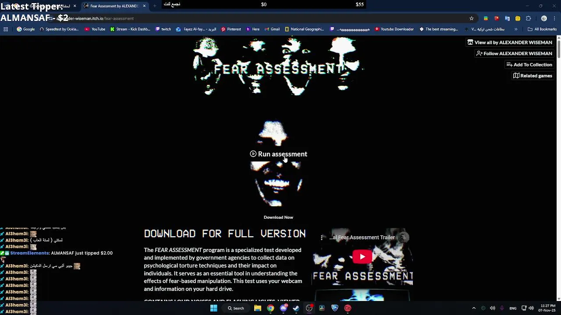561x315 pixels.
Task: Open the Rocket League taskbar icon
Action: pyautogui.click(x=335, y=308)
